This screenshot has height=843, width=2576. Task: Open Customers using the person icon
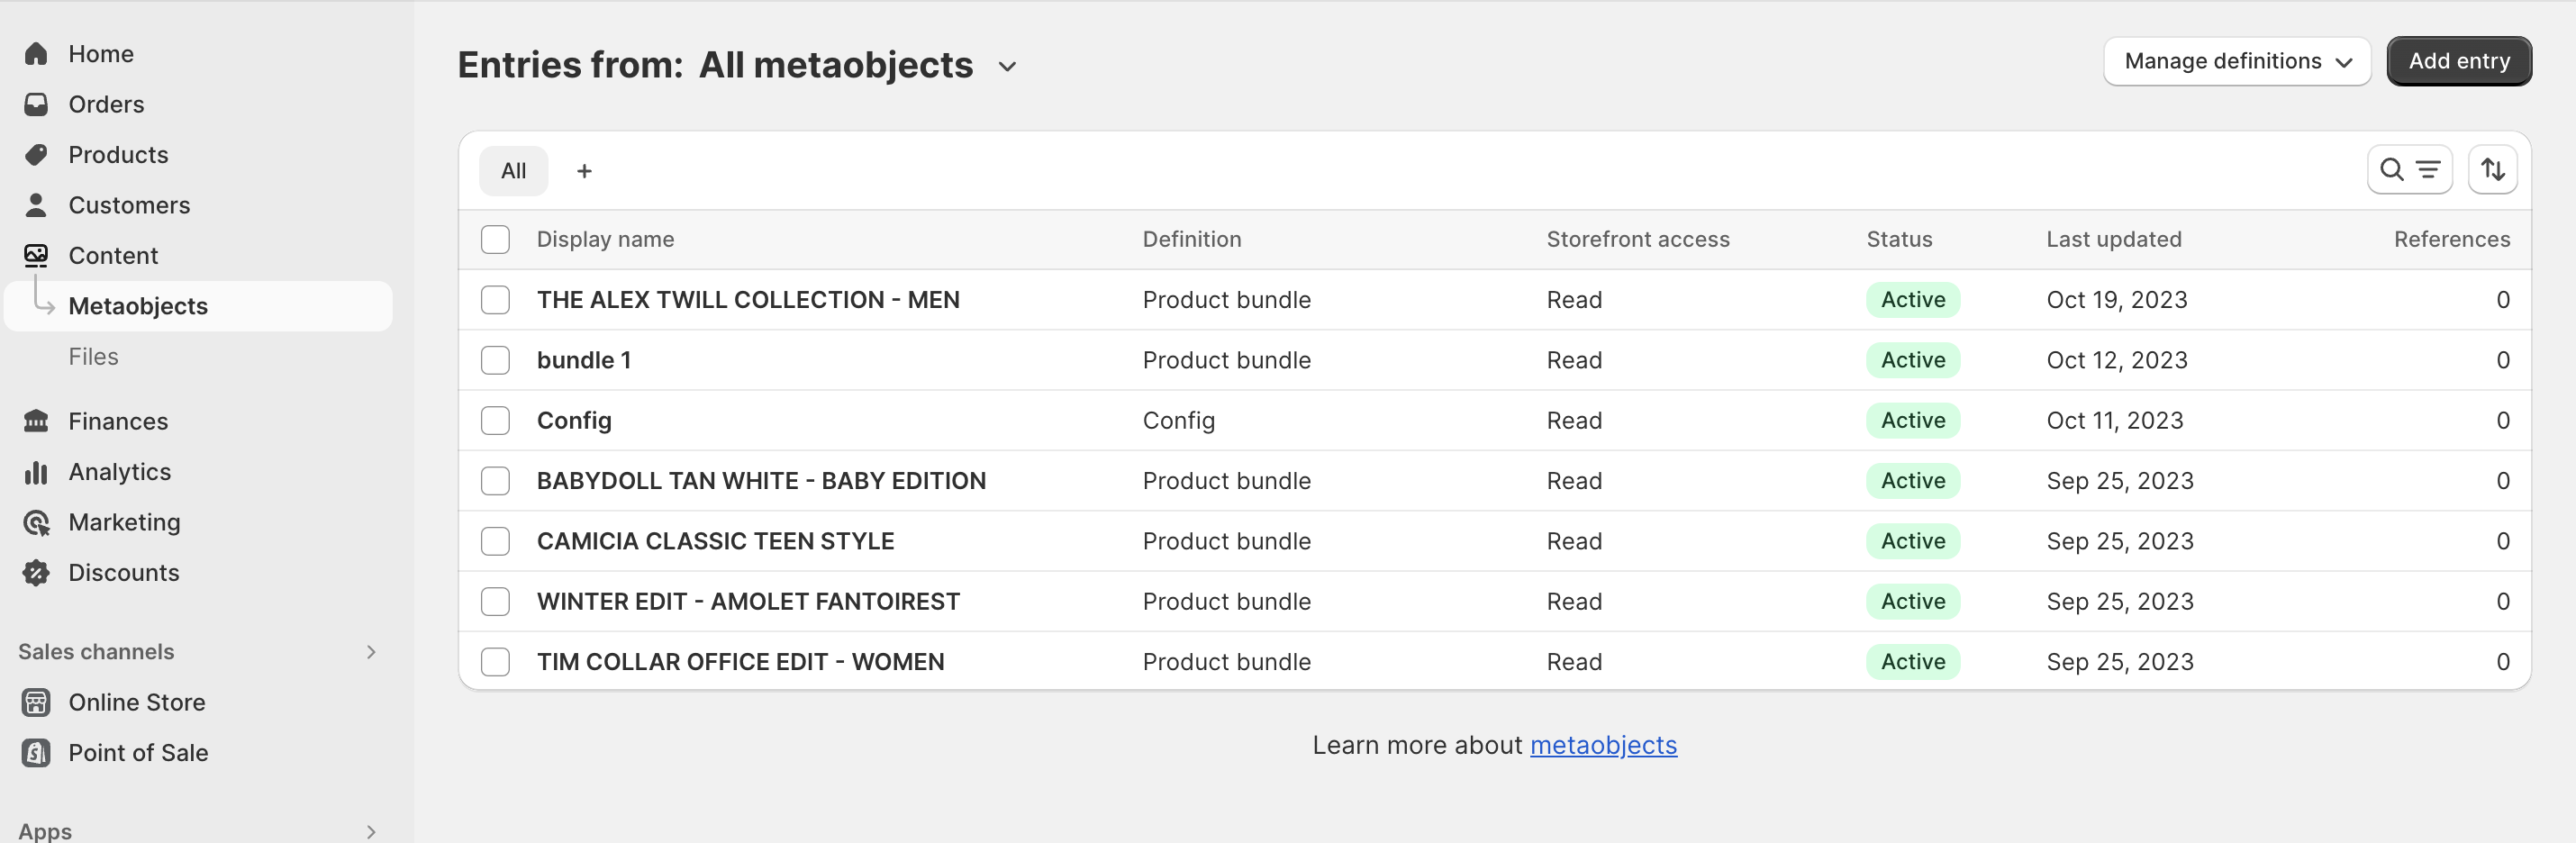click(x=36, y=205)
